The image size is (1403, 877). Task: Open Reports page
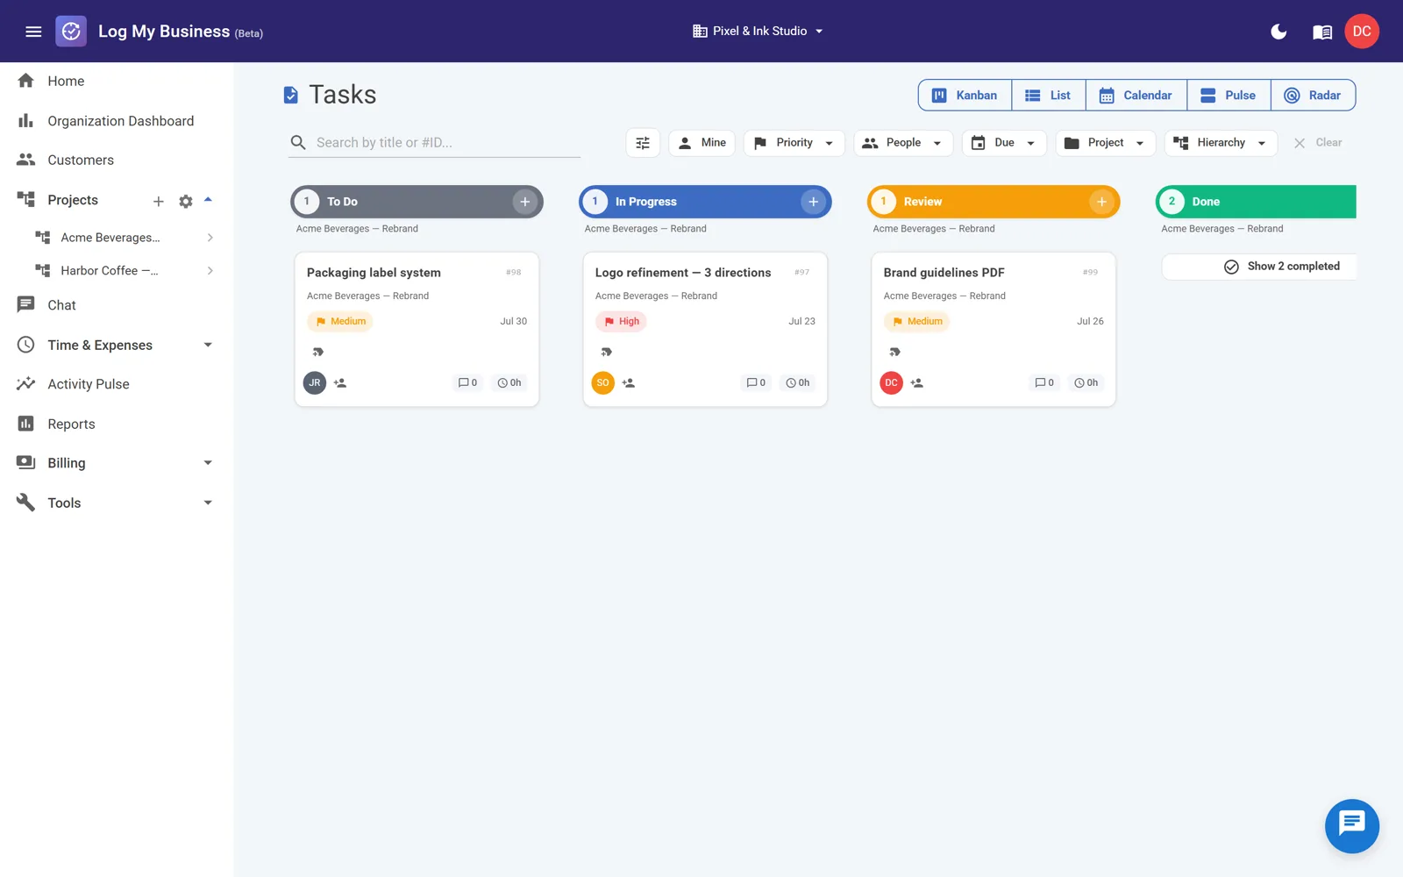pyautogui.click(x=71, y=424)
